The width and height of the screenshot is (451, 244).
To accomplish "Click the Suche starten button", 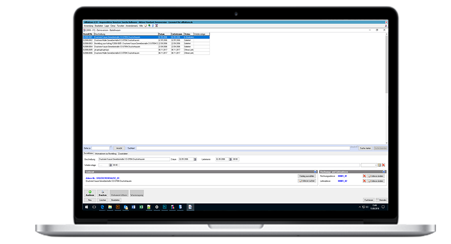I will pos(365,148).
